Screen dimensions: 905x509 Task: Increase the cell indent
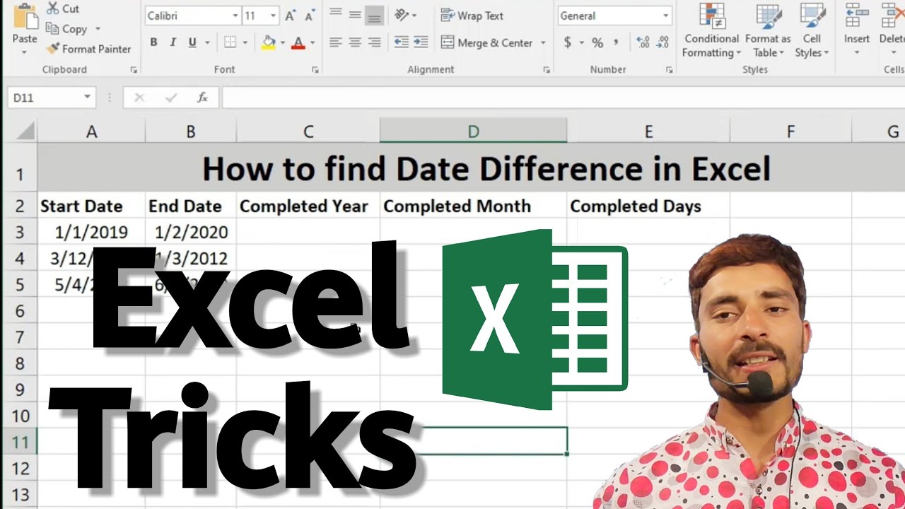pyautogui.click(x=421, y=42)
